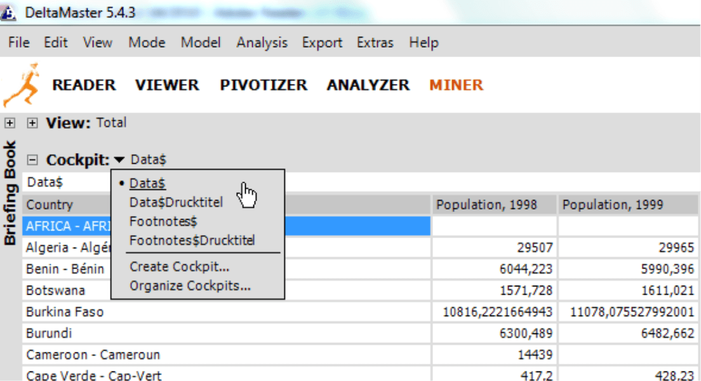Open the Help menu
701x381 pixels.
pyautogui.click(x=424, y=43)
